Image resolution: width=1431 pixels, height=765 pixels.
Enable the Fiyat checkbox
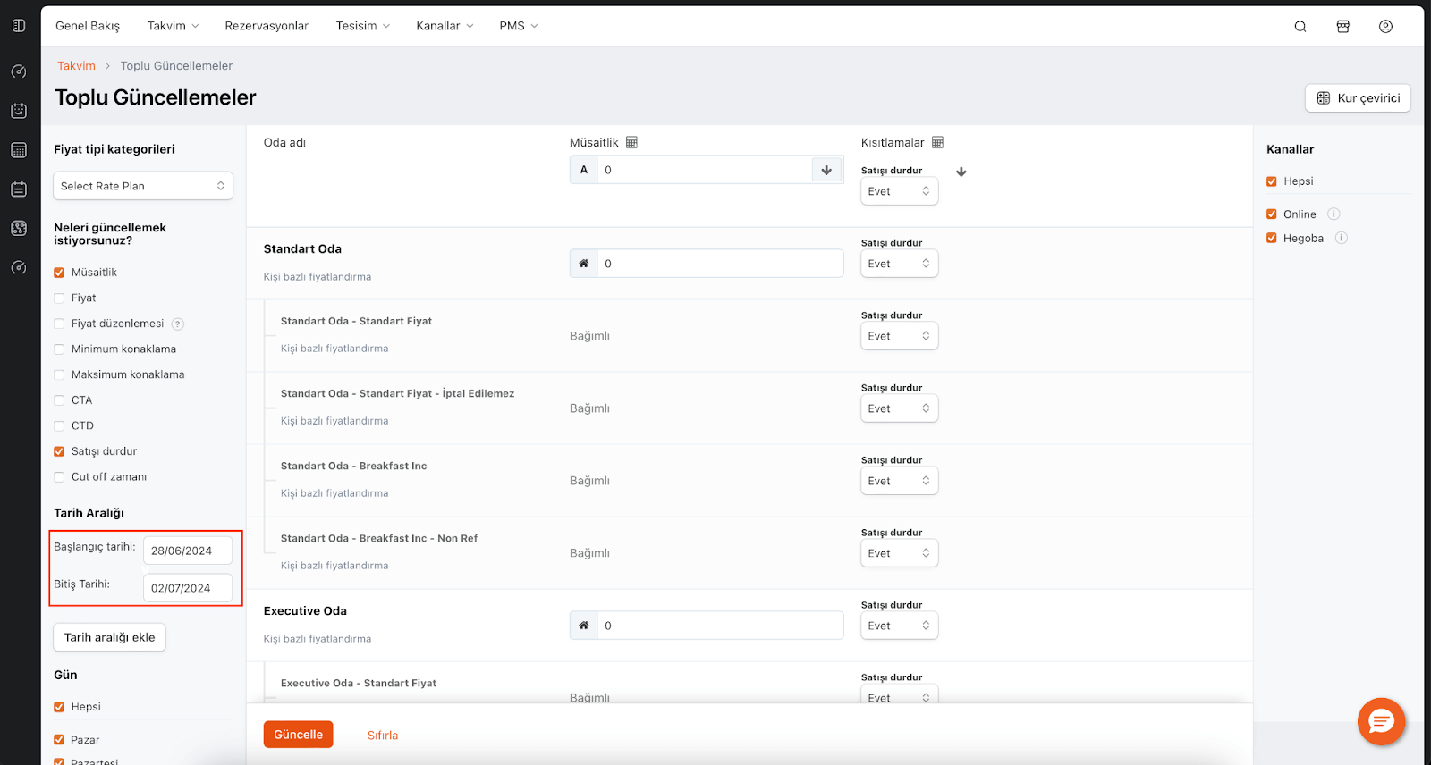tap(59, 298)
